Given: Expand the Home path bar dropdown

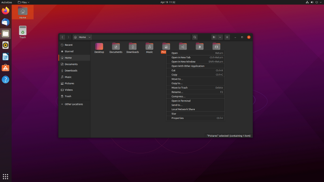Looking at the screenshot, I should point(90,37).
